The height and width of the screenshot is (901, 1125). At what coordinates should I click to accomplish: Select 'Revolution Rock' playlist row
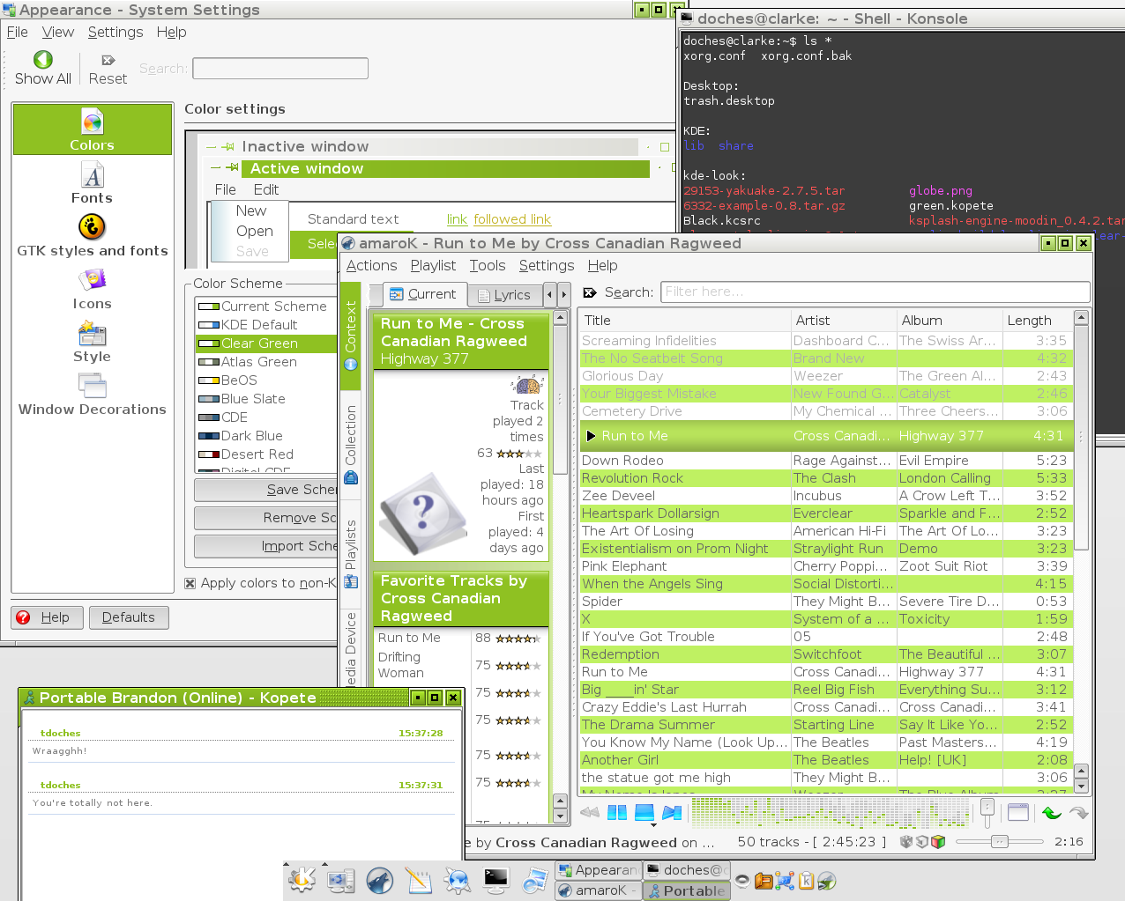[825, 478]
